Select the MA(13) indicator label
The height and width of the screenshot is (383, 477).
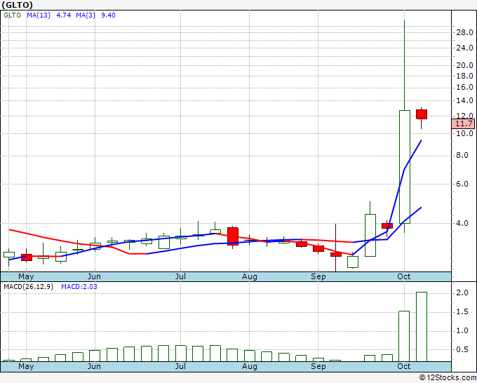(39, 14)
